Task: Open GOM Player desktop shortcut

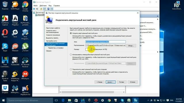Action: [15, 5]
